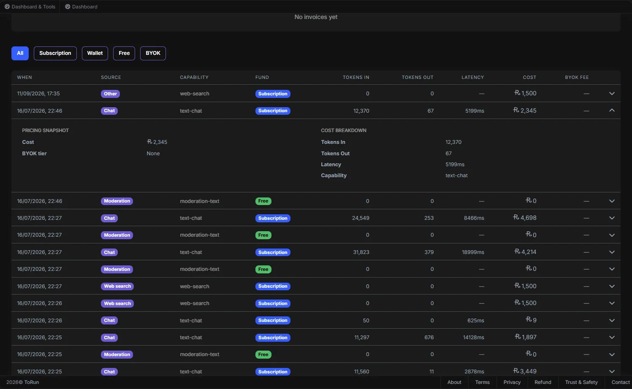Click the CAPABILITY column header
Screen dimensions: 632x389
click(194, 78)
